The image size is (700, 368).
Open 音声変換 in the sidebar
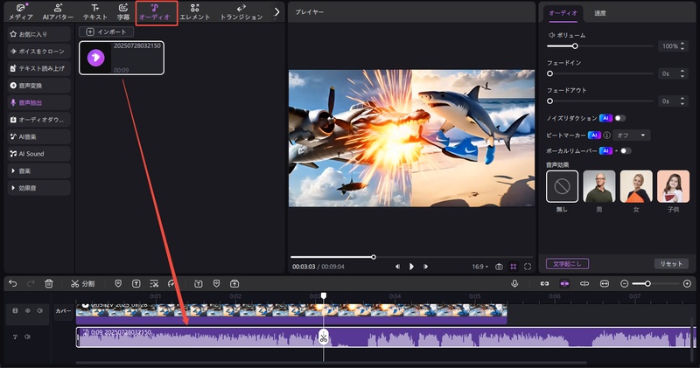coord(39,85)
